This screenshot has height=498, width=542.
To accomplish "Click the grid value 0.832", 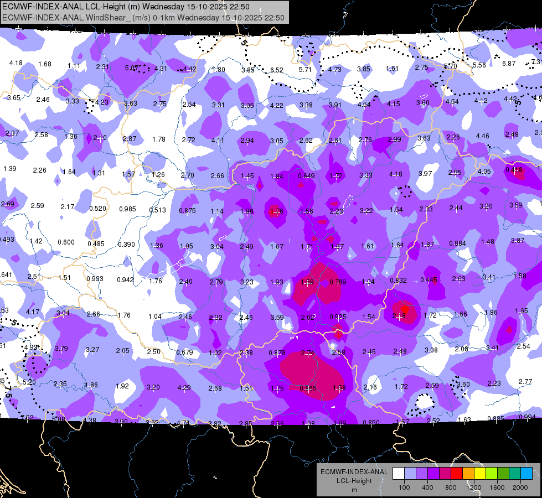I will (x=398, y=281).
